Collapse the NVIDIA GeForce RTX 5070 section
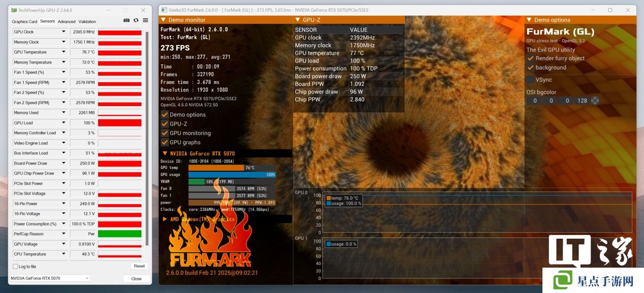 coord(165,153)
